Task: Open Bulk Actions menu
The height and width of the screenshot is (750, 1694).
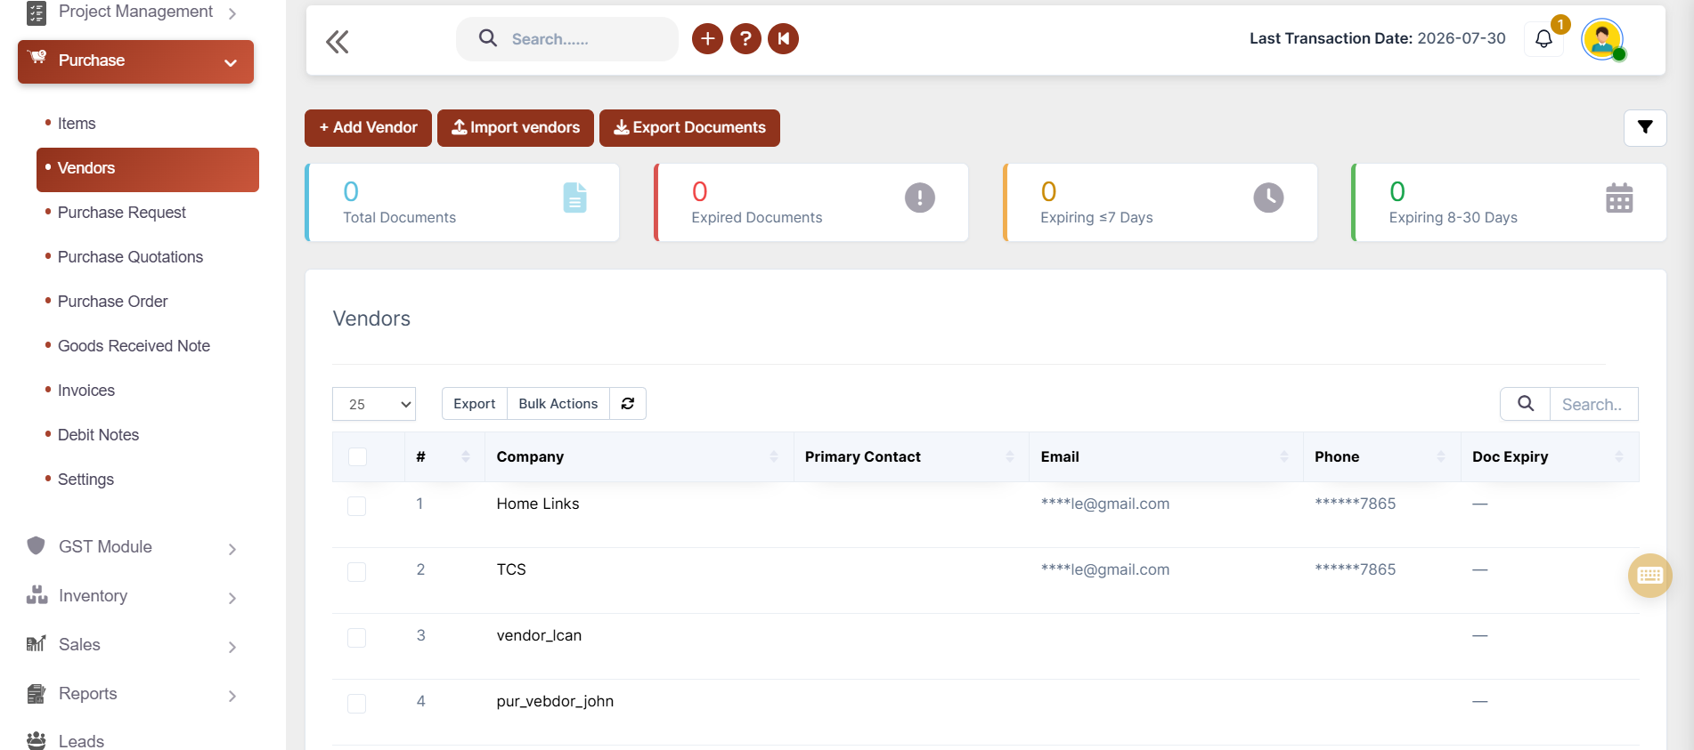Action: [x=558, y=404]
